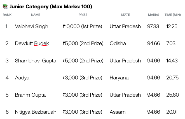Select the name Vaibhavi Singh

tap(32, 26)
